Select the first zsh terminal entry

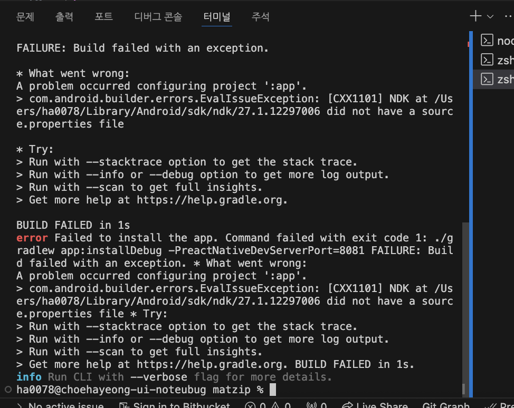click(496, 60)
